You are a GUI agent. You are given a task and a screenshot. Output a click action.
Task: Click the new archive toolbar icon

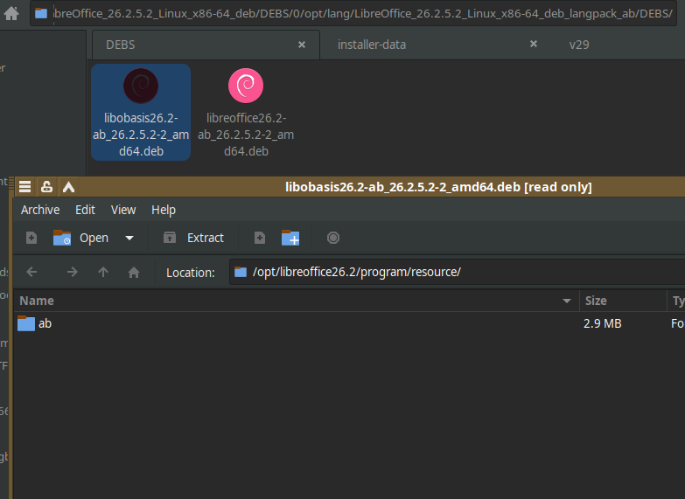pyautogui.click(x=31, y=238)
